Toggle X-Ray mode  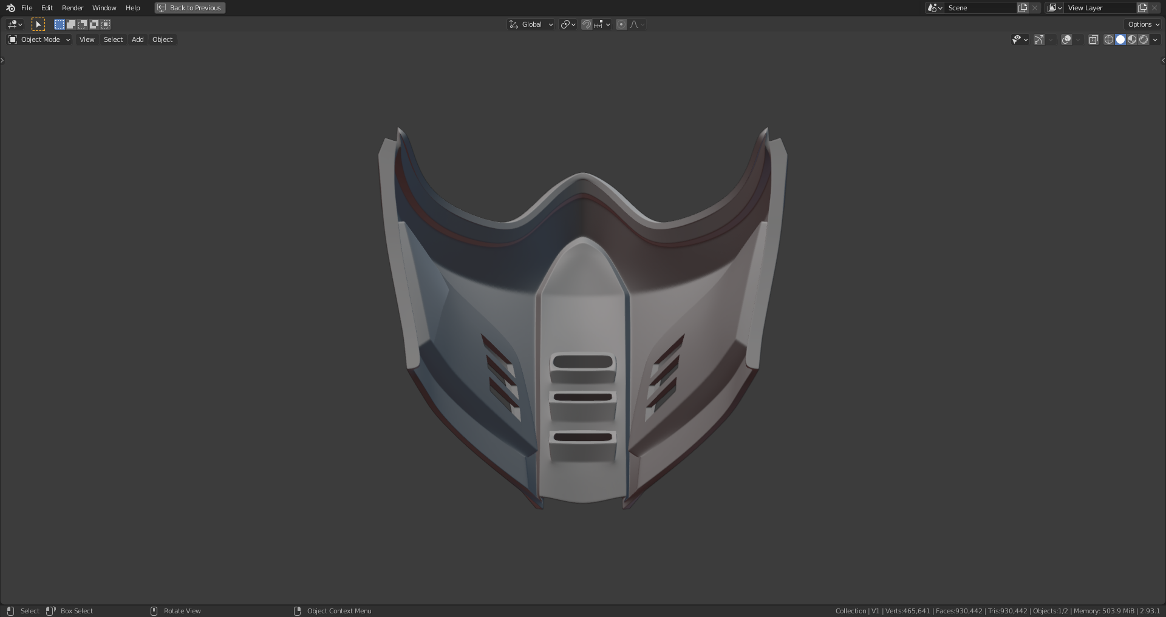coord(1094,39)
